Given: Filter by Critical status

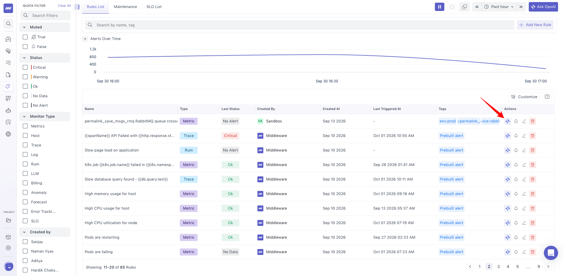Looking at the screenshot, I should (x=25, y=67).
